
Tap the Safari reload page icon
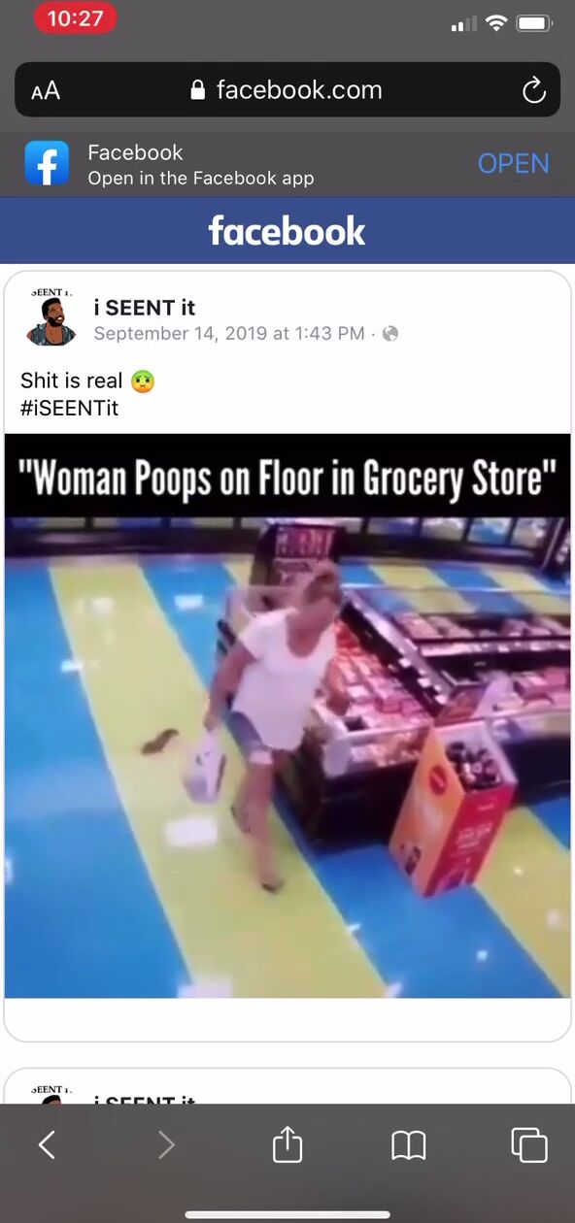tap(533, 91)
